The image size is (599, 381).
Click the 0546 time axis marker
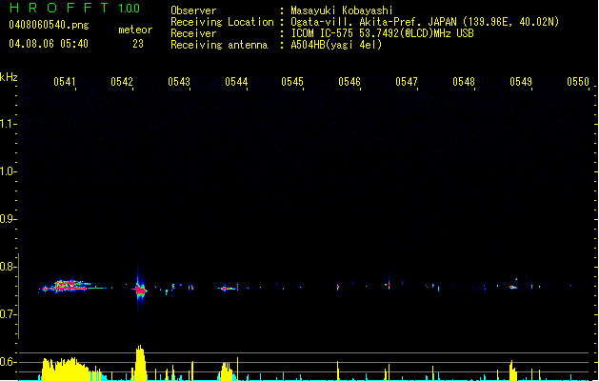pos(349,82)
